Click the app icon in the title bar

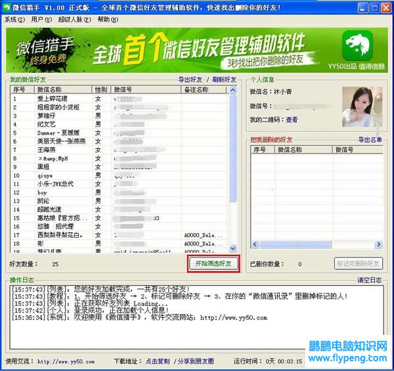(6, 7)
